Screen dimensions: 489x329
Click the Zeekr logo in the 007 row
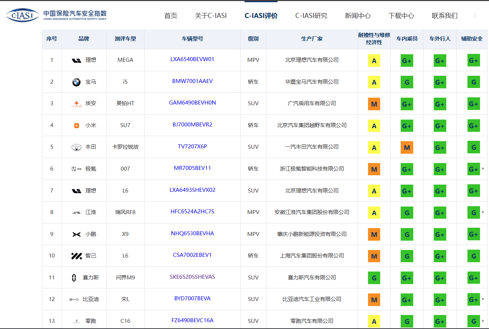[x=76, y=169]
